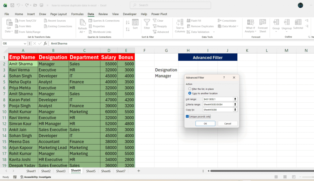Open the Get Data button

point(9,26)
